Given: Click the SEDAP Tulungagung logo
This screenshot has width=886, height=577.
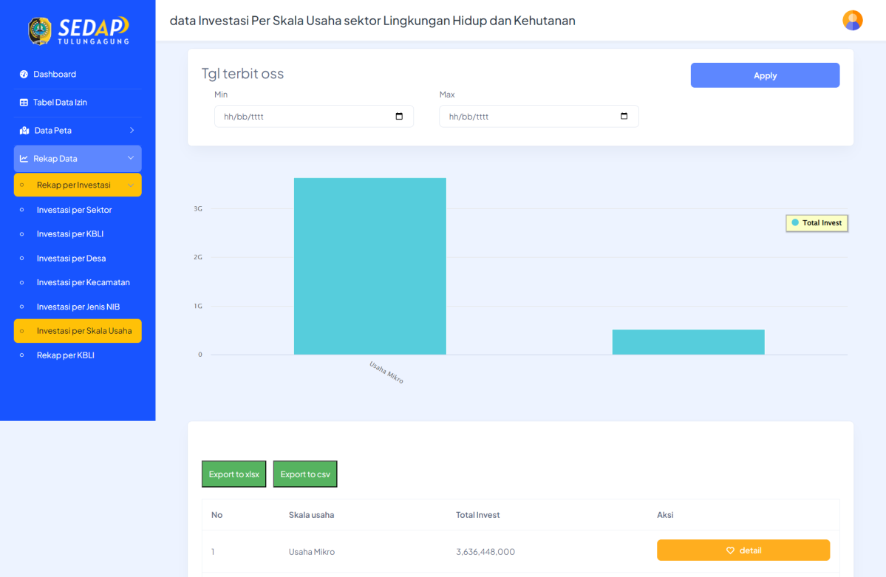Looking at the screenshot, I should 78,30.
